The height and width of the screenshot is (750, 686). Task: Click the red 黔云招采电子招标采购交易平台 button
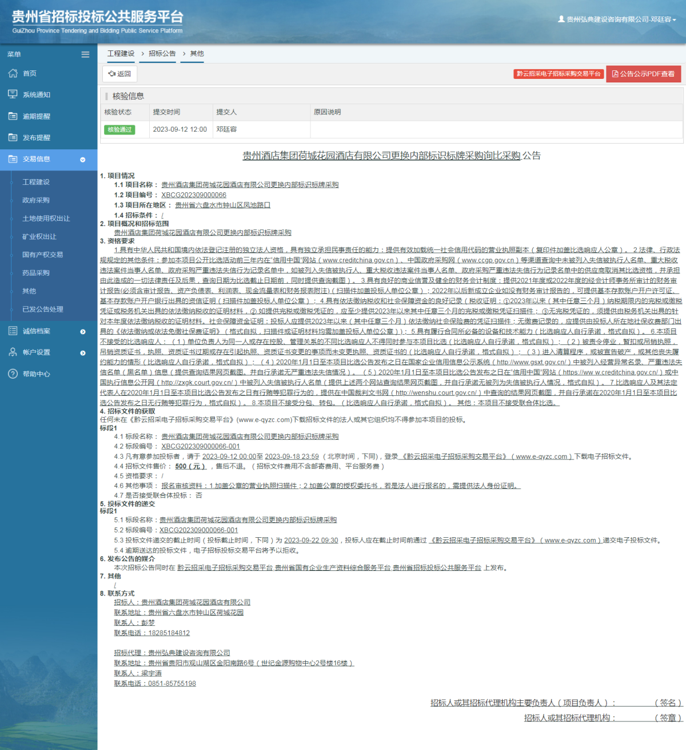(559, 74)
